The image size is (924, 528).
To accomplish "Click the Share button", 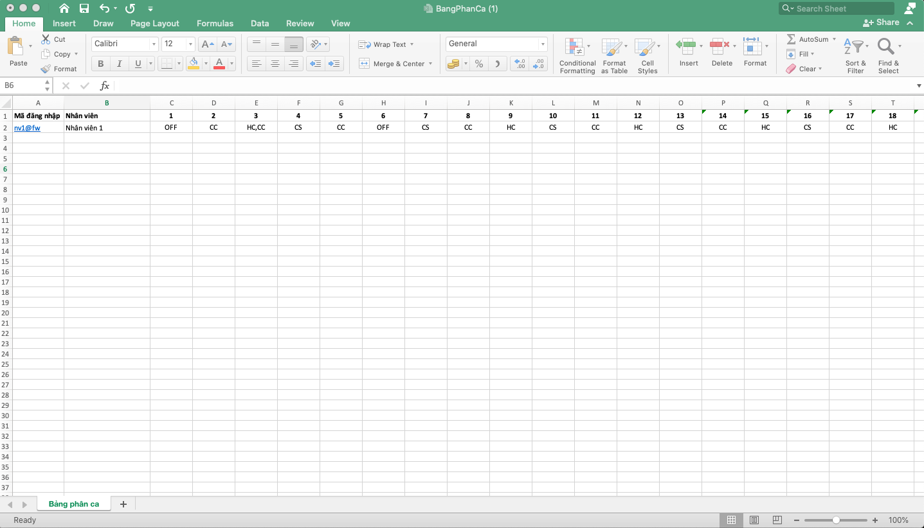I will [881, 22].
